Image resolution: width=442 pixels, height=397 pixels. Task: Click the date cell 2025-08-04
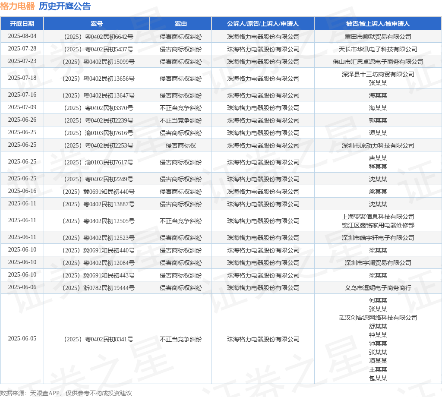22,36
